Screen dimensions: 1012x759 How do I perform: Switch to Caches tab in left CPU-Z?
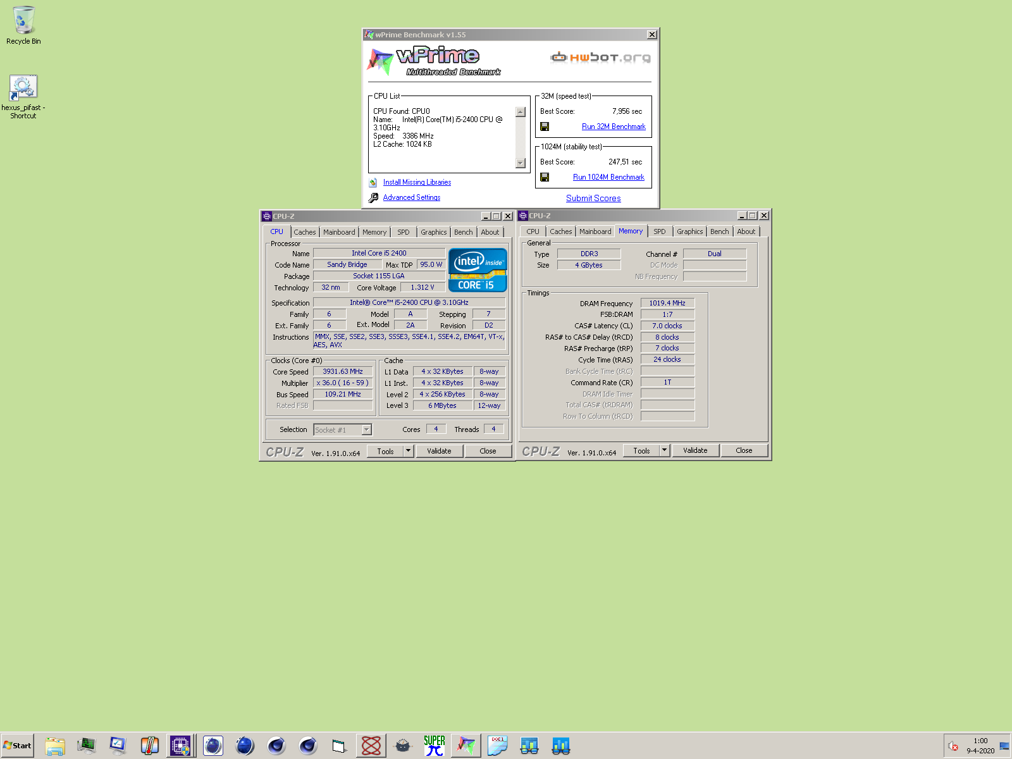pos(305,232)
